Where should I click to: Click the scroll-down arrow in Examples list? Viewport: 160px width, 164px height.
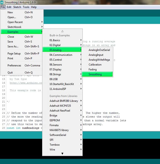click(62, 153)
